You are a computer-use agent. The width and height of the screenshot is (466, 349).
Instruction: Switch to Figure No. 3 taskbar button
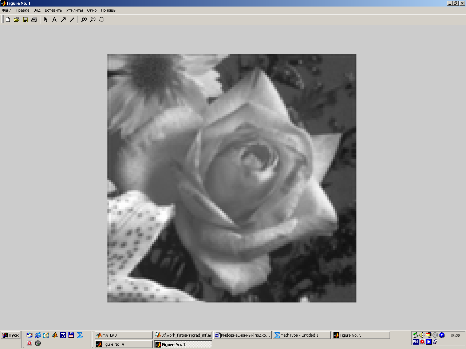[x=361, y=335]
